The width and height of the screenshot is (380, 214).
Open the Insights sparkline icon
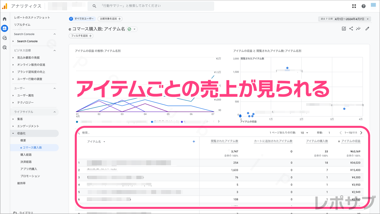(358, 29)
